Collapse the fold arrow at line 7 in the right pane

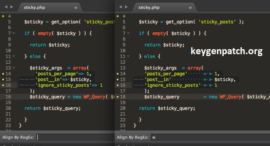[128, 33]
